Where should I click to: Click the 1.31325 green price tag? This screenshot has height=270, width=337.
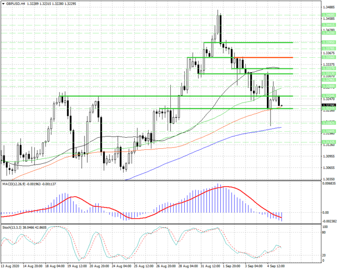tap(329, 142)
